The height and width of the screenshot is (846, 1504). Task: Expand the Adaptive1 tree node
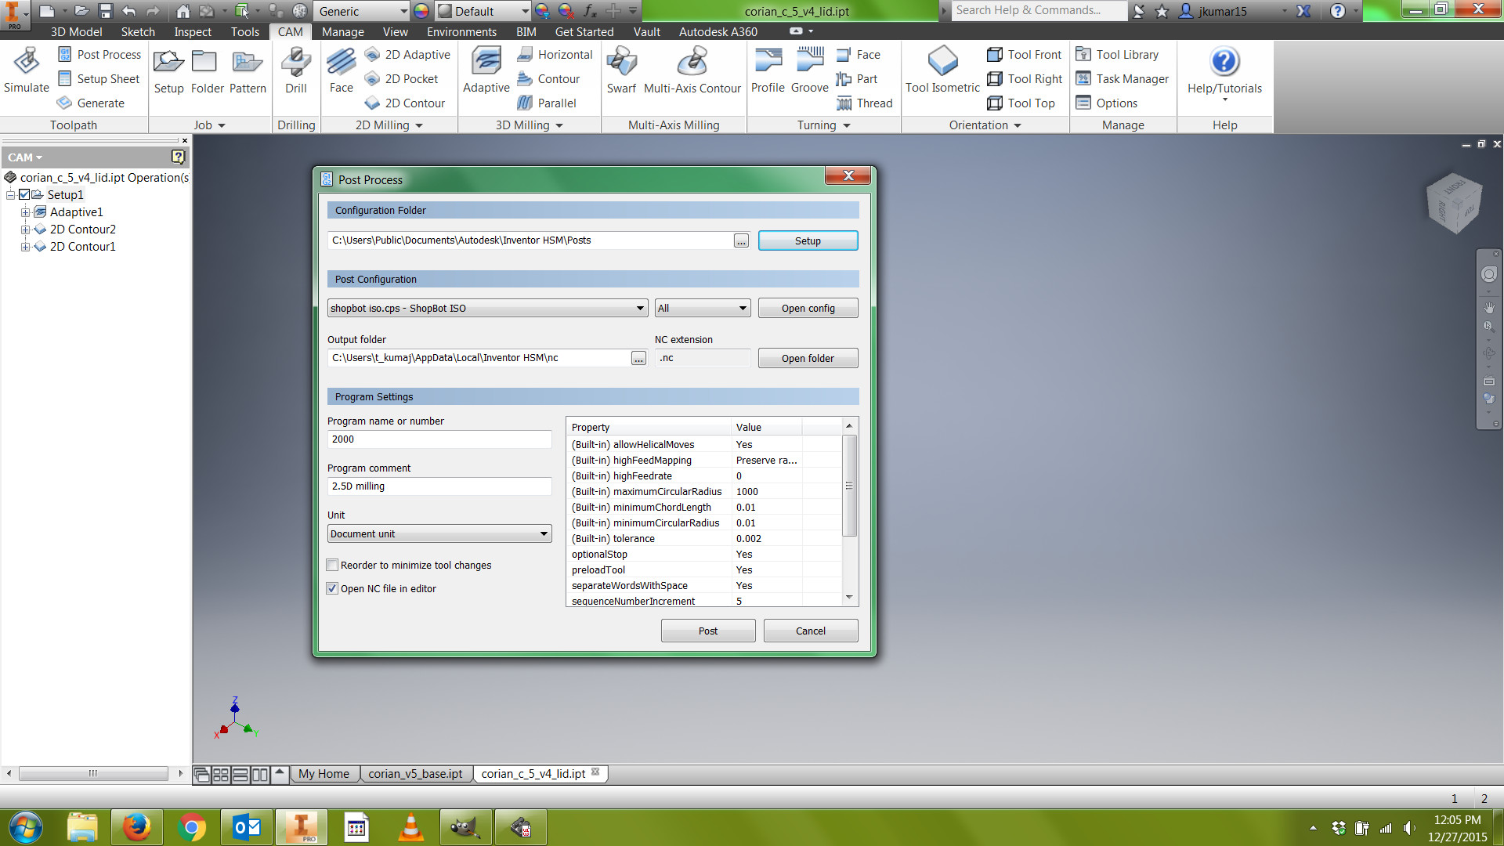click(x=25, y=212)
